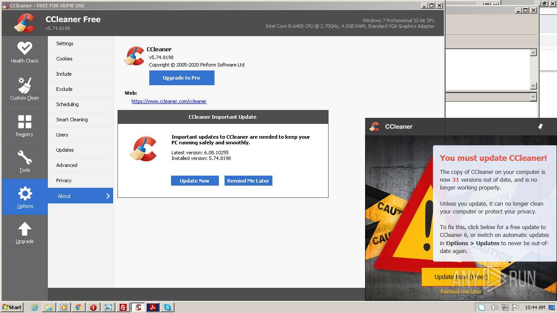Click the Remind Me Later button
Screen dimensions: 557x313
(x=248, y=181)
